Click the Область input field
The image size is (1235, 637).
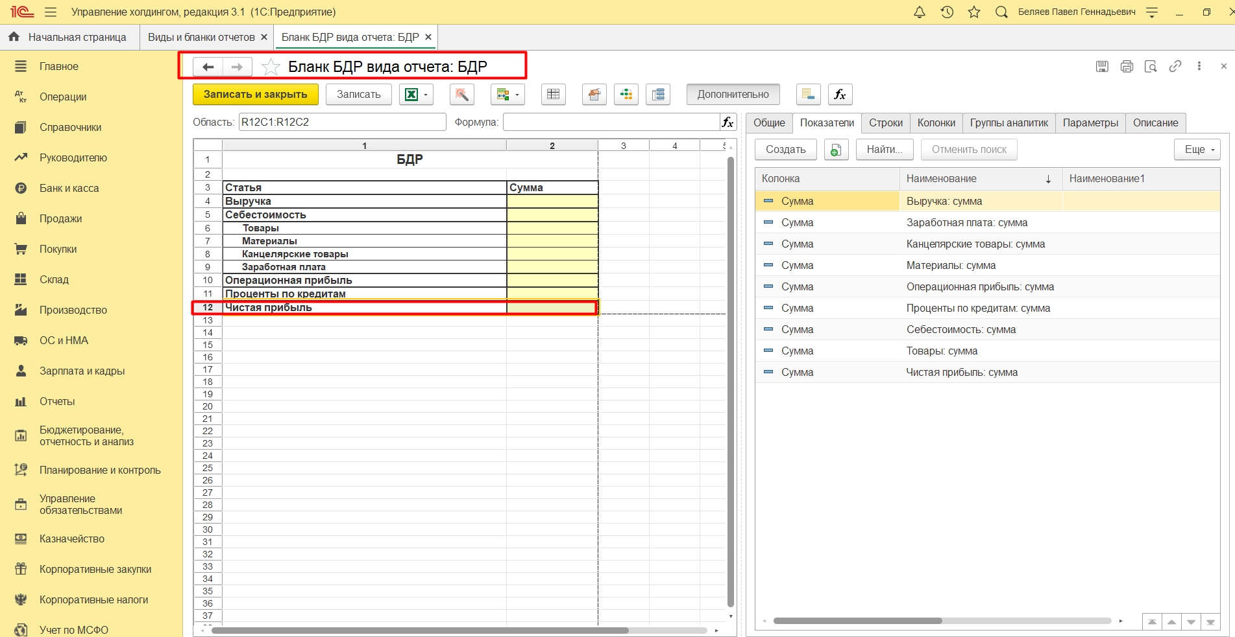[342, 122]
